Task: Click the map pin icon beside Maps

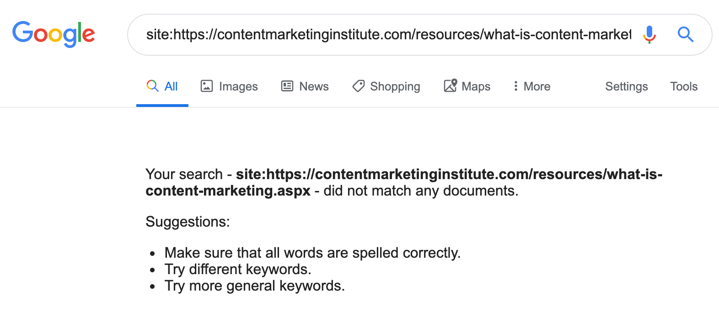Action: pyautogui.click(x=451, y=85)
